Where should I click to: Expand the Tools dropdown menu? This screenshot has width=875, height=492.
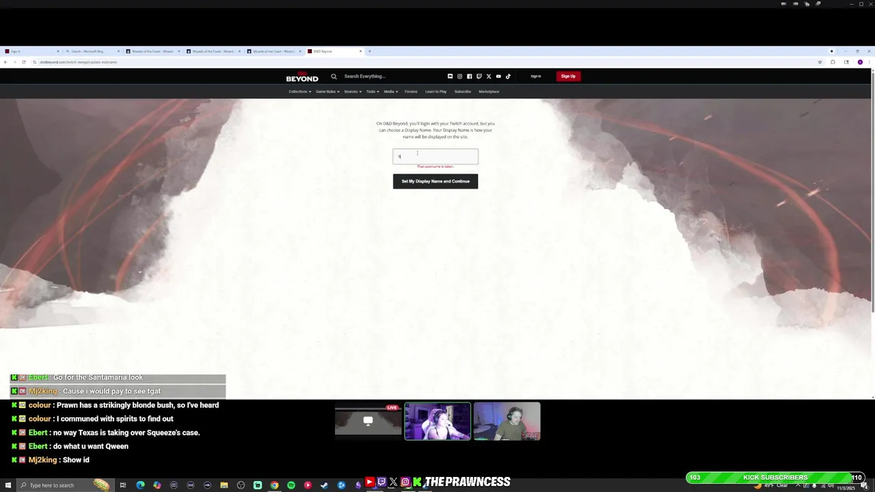[x=373, y=92]
